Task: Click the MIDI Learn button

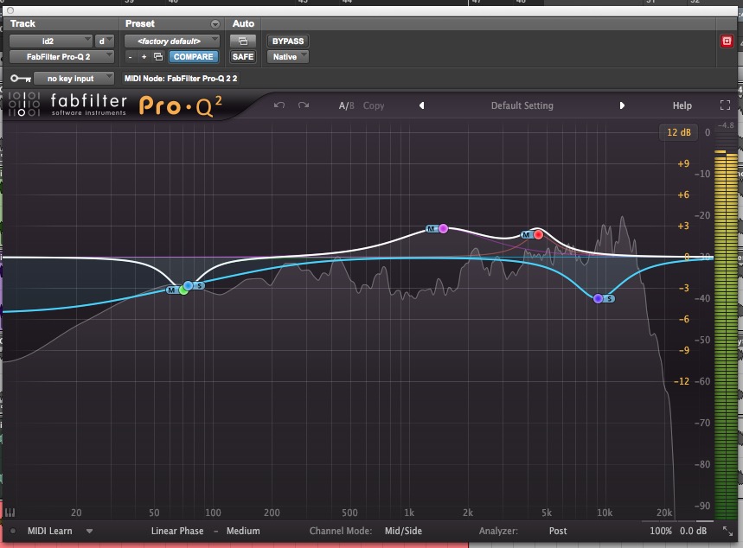Action: pos(50,531)
